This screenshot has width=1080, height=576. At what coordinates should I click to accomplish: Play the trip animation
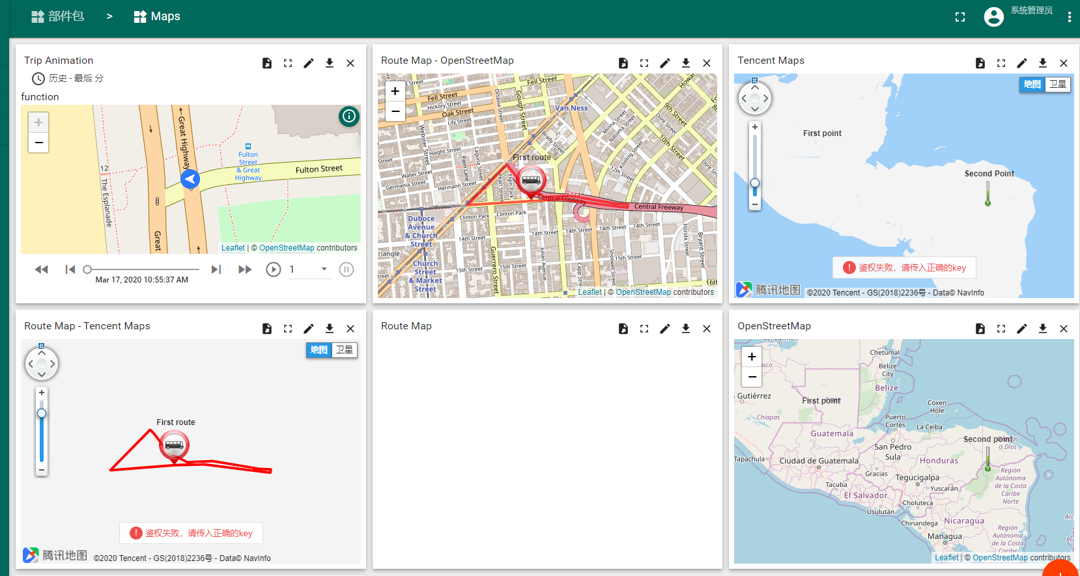coord(274,269)
